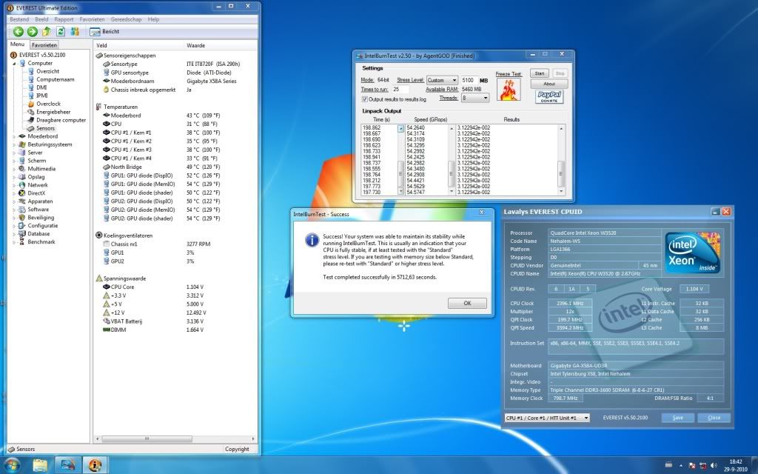Select the Menu tab in the sidebar

[x=18, y=44]
